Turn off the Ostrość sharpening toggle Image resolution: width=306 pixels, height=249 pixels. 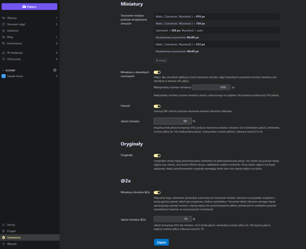click(157, 106)
